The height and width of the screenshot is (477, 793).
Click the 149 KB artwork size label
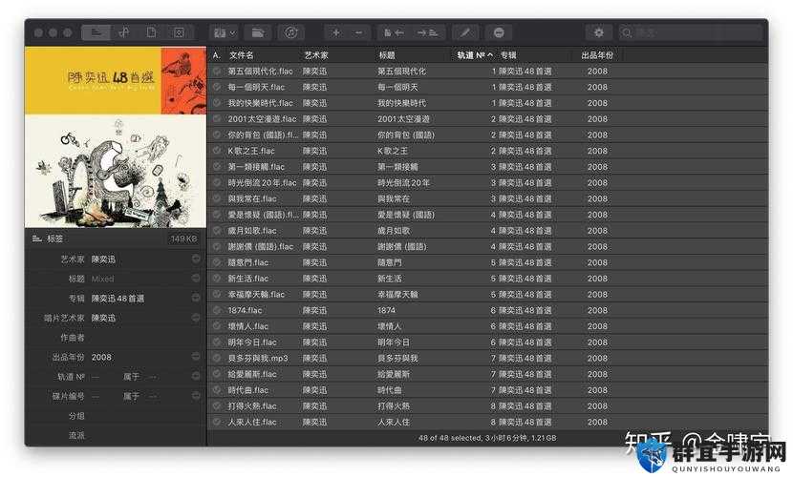[183, 238]
